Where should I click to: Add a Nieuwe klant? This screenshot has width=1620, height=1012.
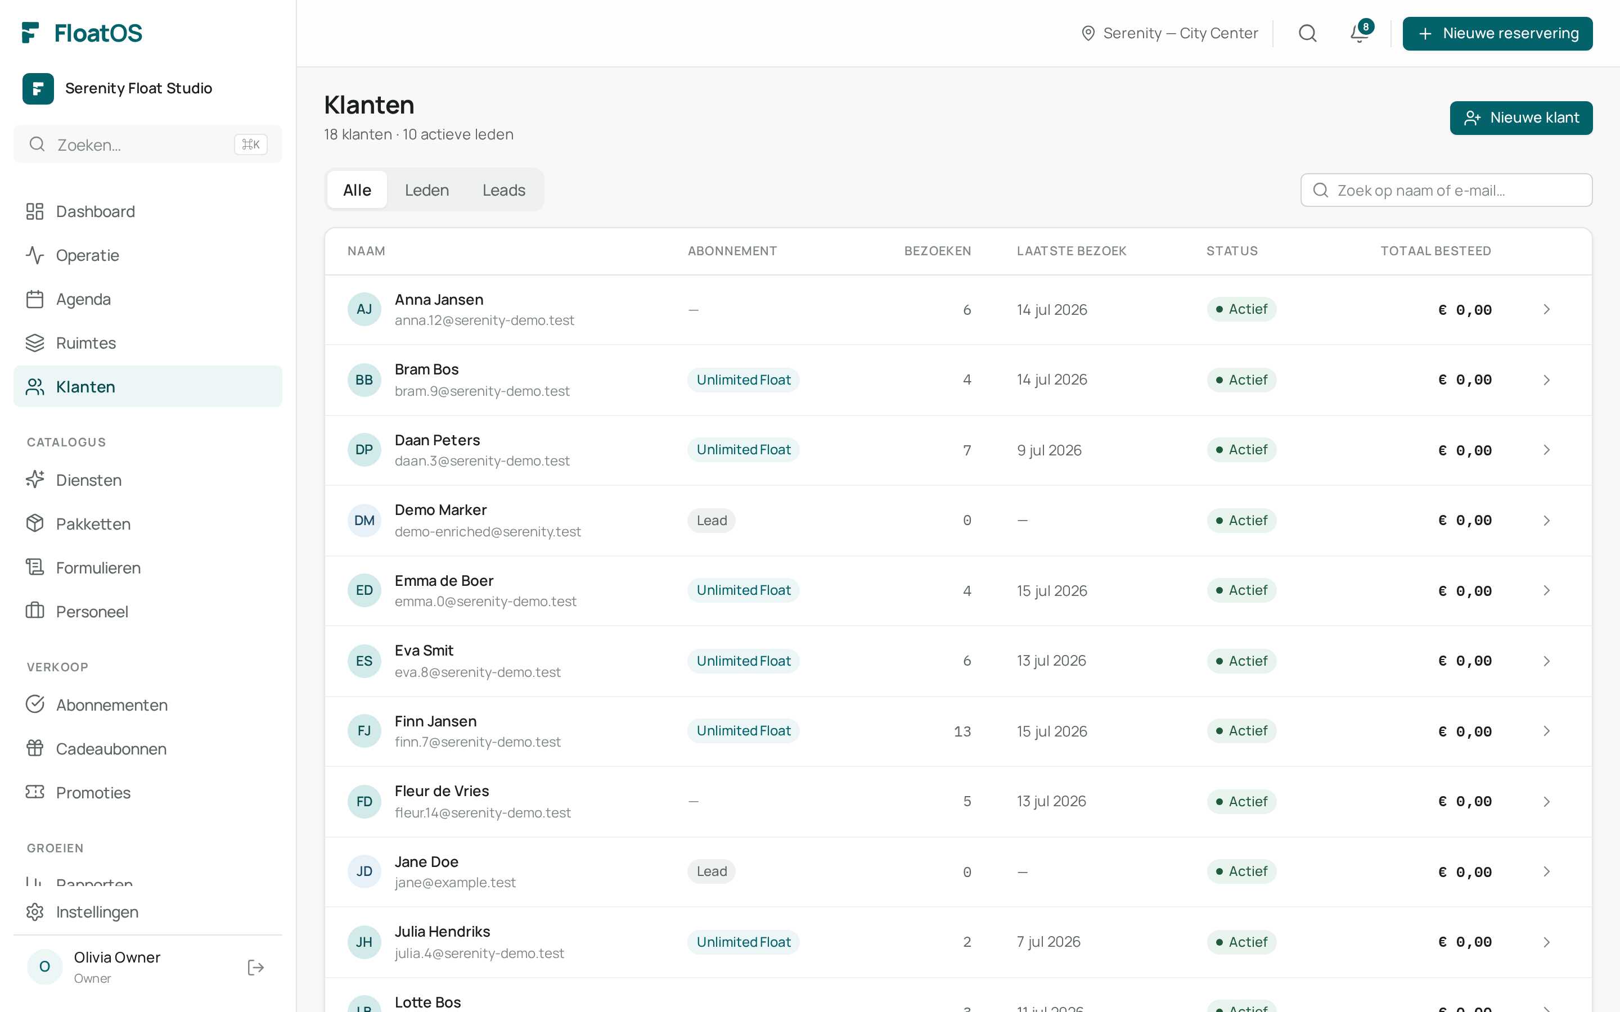point(1521,118)
